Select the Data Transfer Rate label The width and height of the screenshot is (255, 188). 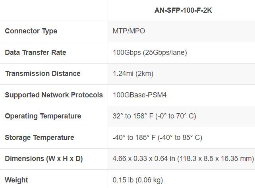[35, 52]
